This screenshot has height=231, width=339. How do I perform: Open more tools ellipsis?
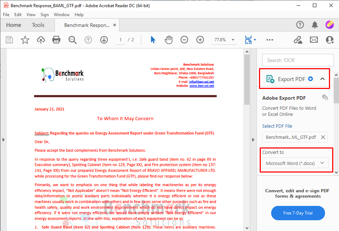[270, 40]
